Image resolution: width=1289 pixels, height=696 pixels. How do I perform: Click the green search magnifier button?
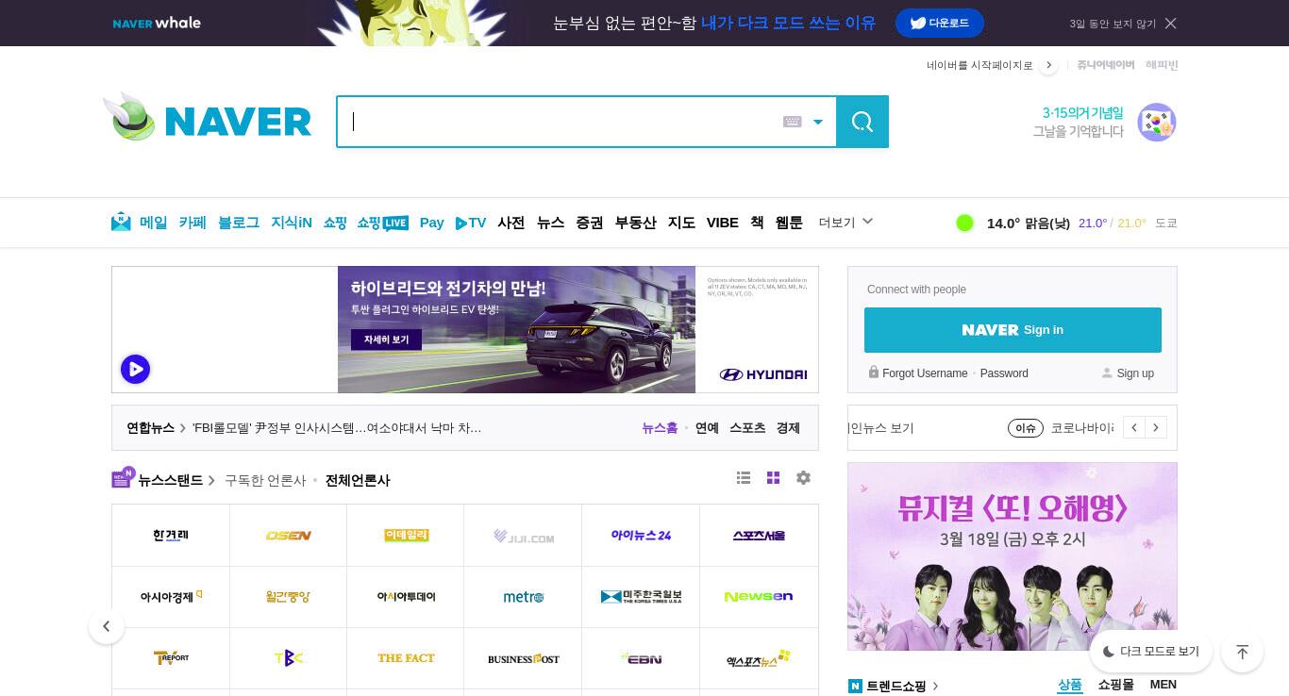(862, 122)
